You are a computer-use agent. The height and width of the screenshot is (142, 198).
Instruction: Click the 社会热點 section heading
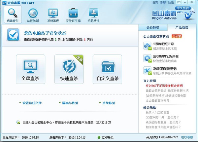pos(149,108)
